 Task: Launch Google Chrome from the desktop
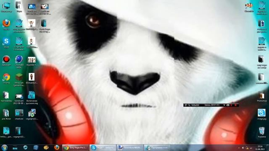[6, 78]
